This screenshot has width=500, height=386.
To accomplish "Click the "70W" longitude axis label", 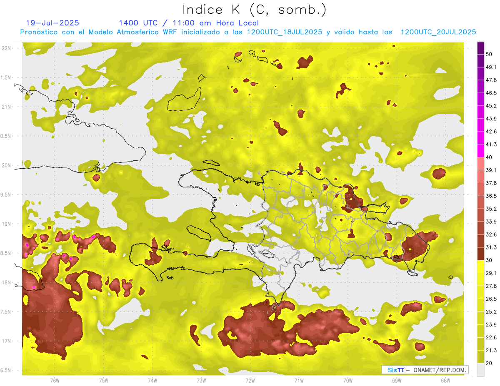I will (x=348, y=381).
